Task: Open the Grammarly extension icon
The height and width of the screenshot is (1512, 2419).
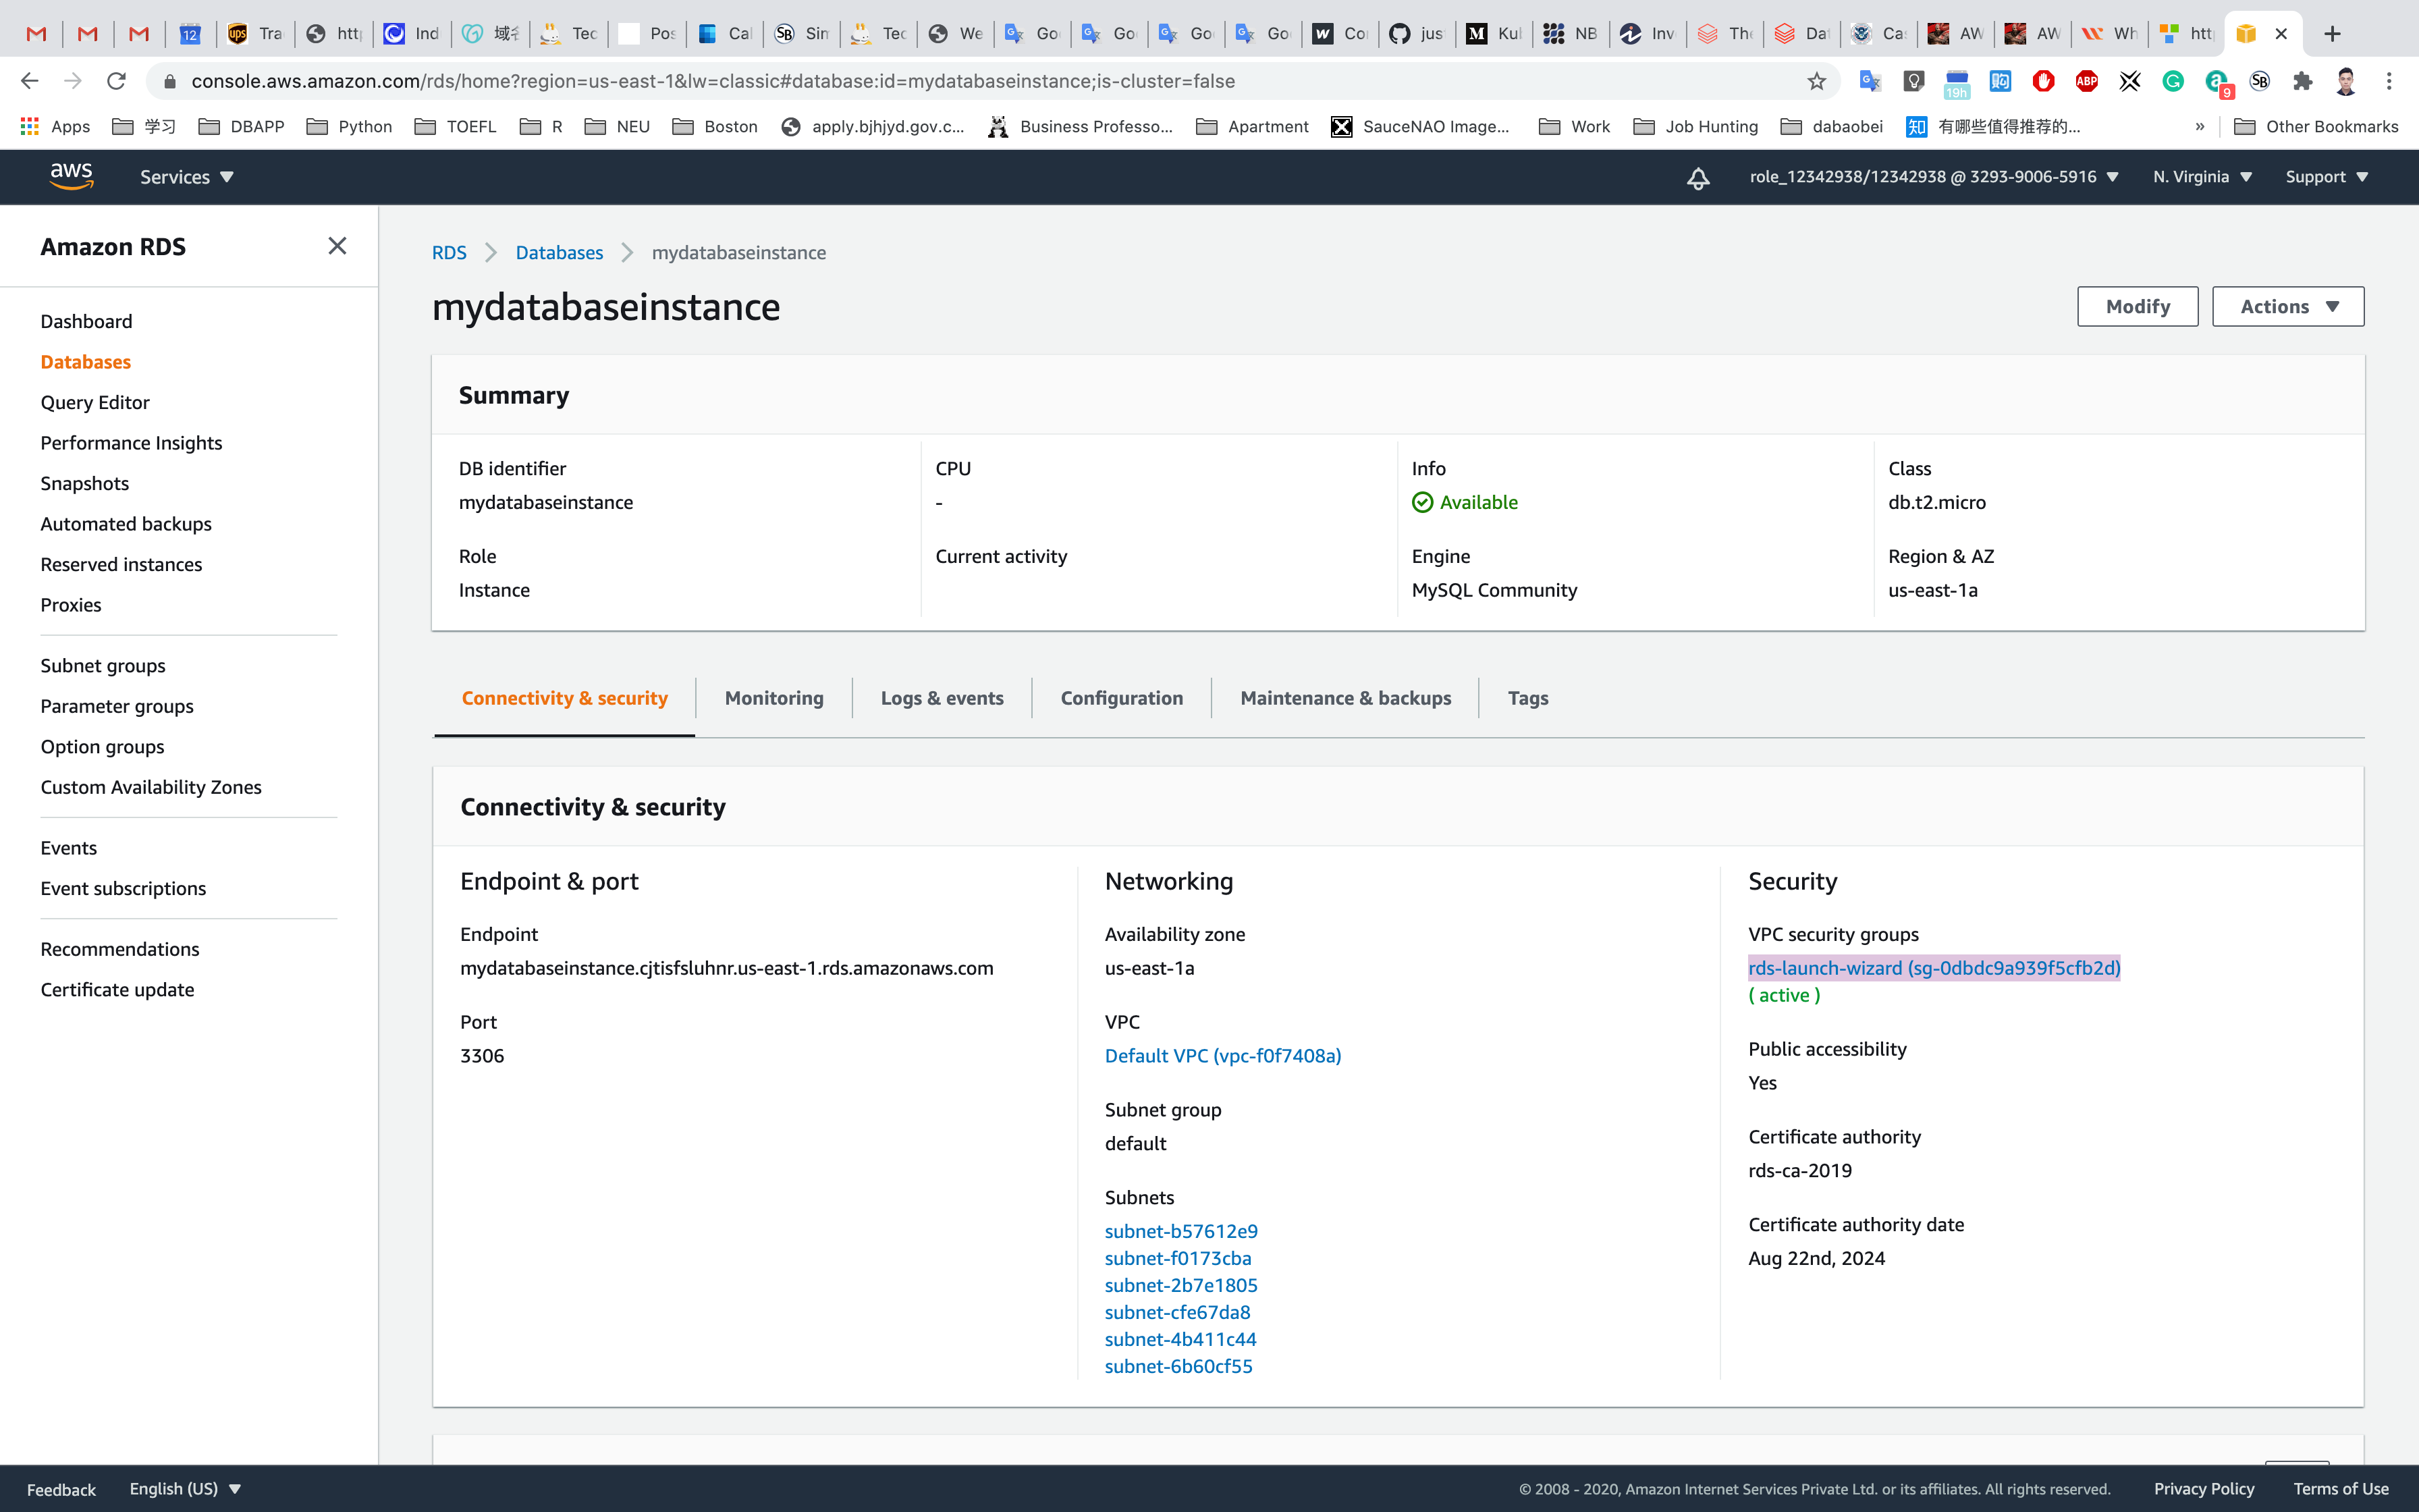Action: [2173, 81]
